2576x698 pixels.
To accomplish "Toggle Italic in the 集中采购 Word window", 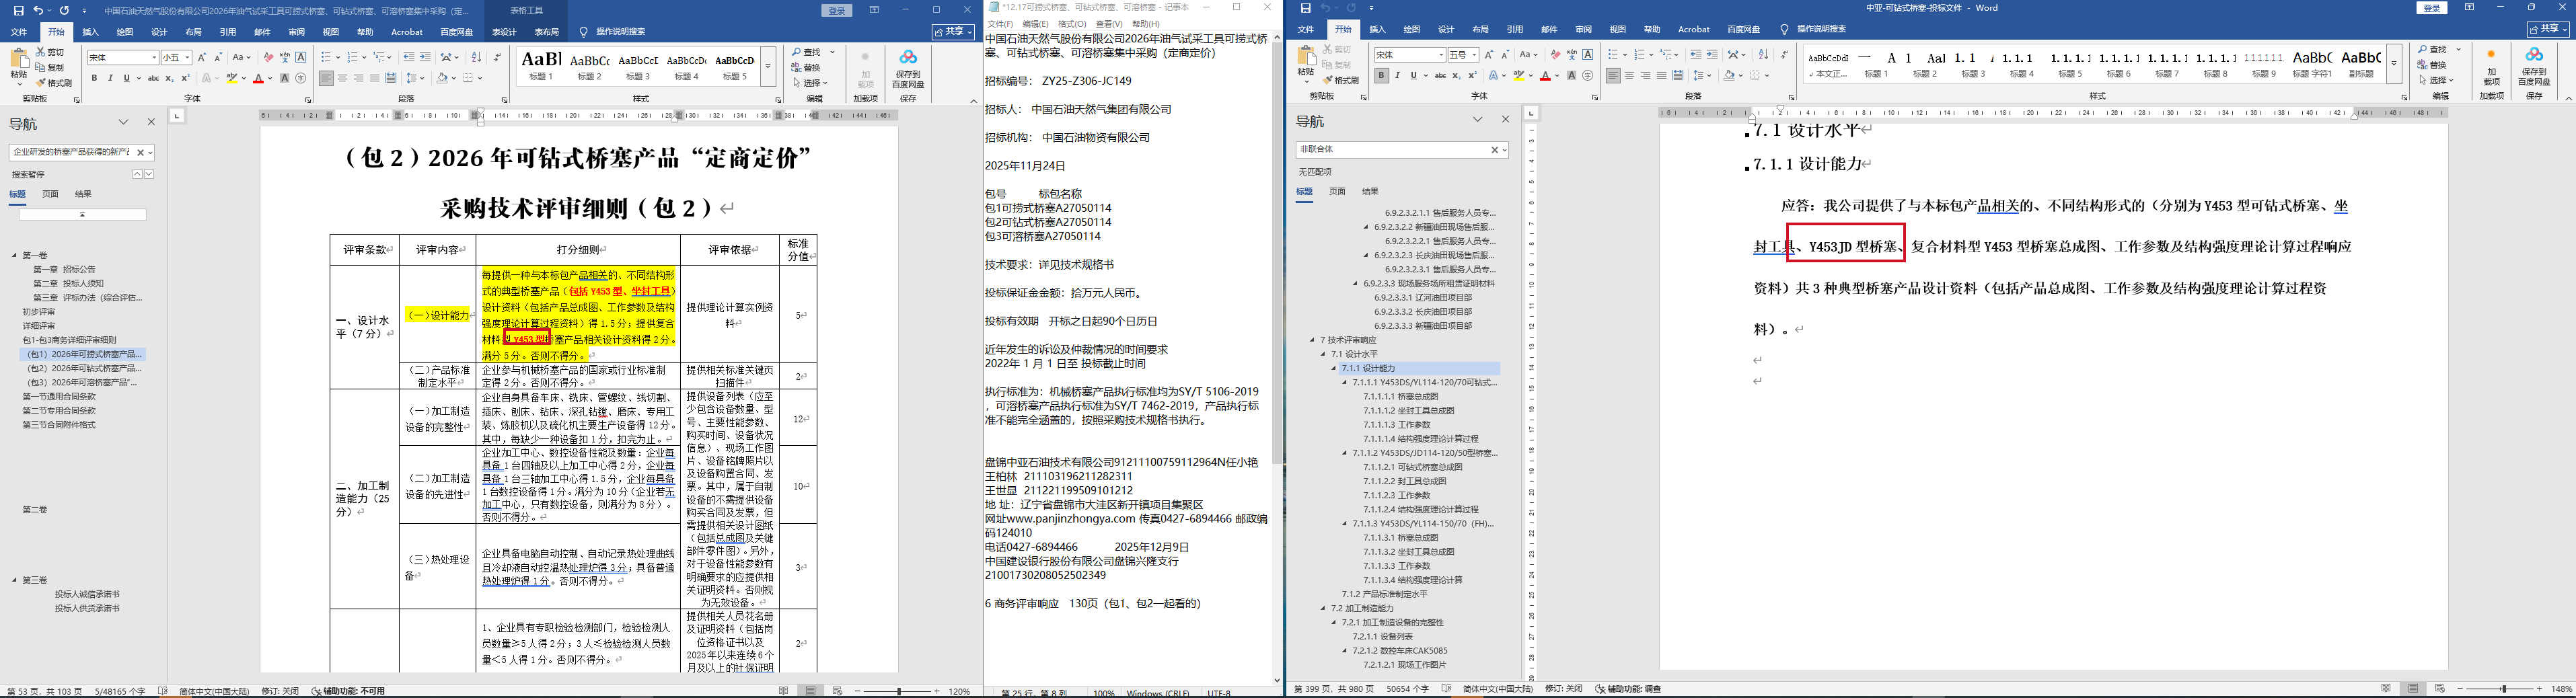I will coord(110,78).
